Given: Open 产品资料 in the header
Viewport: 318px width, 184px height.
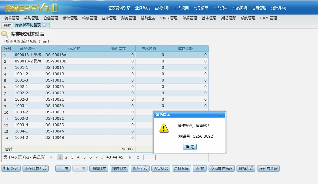Looking at the screenshot, I should coord(240,8).
